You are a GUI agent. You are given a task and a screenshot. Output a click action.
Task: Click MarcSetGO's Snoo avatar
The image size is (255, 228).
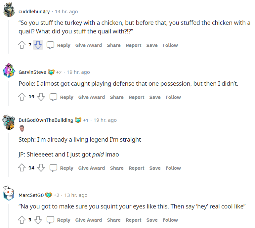[x=9, y=194]
